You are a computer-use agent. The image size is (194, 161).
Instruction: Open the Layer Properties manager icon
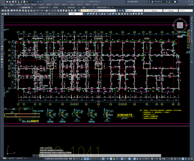pyautogui.click(x=79, y=11)
